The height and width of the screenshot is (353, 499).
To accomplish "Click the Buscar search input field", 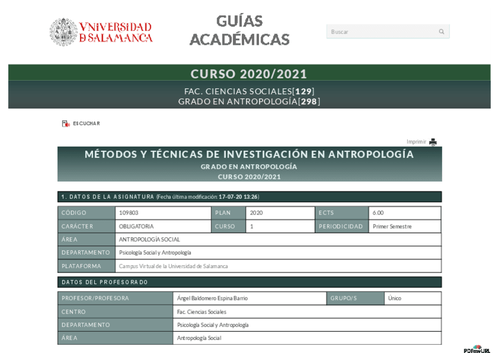I will pyautogui.click(x=377, y=31).
